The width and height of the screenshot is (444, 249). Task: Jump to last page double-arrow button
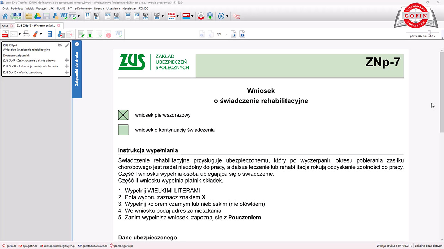pyautogui.click(x=242, y=34)
